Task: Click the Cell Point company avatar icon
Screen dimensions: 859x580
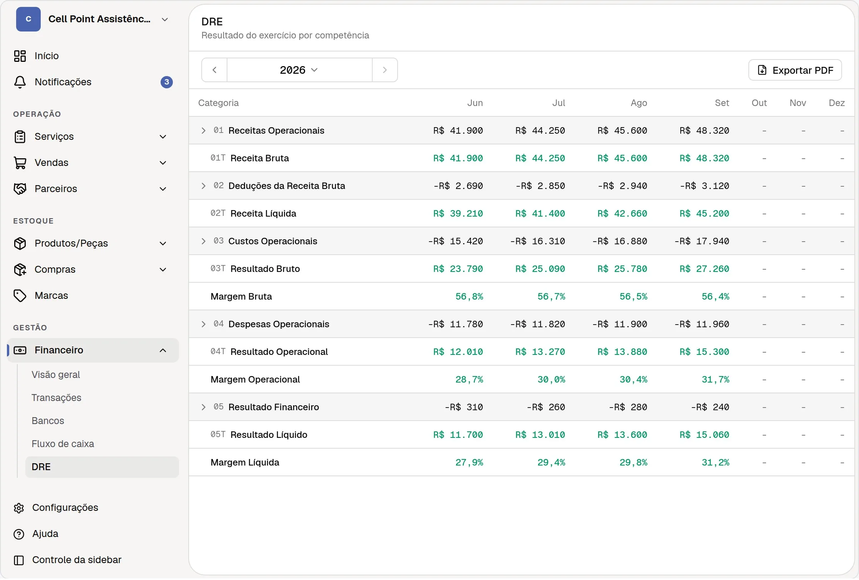Action: pyautogui.click(x=28, y=19)
